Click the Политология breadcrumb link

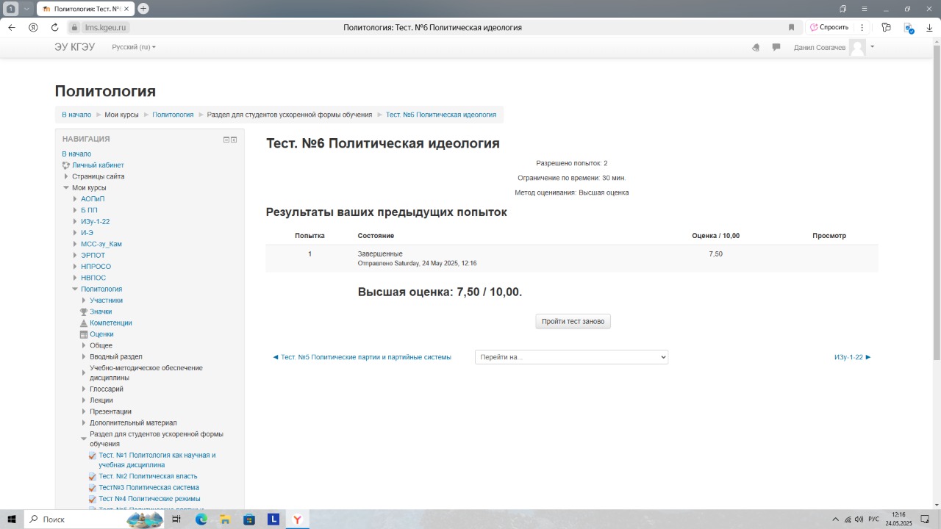click(173, 115)
